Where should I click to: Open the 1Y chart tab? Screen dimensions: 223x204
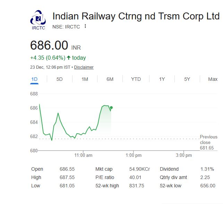click(x=162, y=79)
